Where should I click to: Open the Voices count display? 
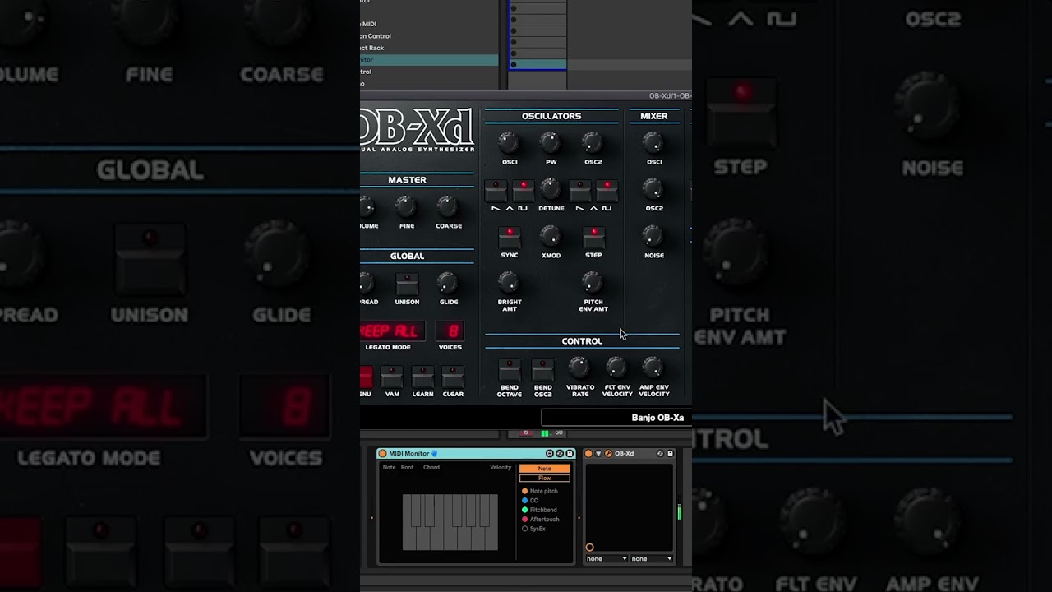450,331
